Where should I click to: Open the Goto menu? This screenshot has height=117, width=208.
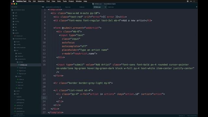59,1
